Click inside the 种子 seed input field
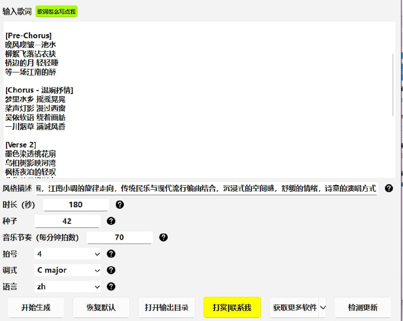The height and width of the screenshot is (321, 403). pyautogui.click(x=68, y=221)
